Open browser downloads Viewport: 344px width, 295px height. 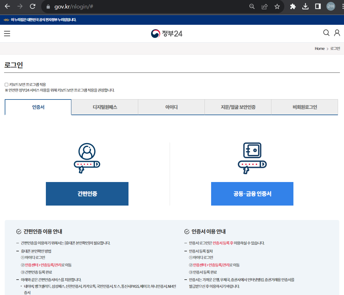pyautogui.click(x=305, y=6)
